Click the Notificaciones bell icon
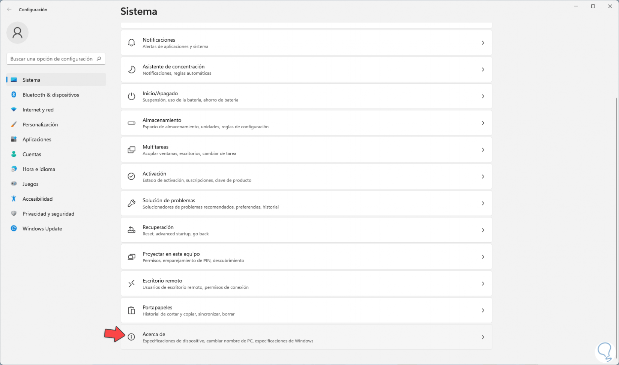619x365 pixels. 131,43
